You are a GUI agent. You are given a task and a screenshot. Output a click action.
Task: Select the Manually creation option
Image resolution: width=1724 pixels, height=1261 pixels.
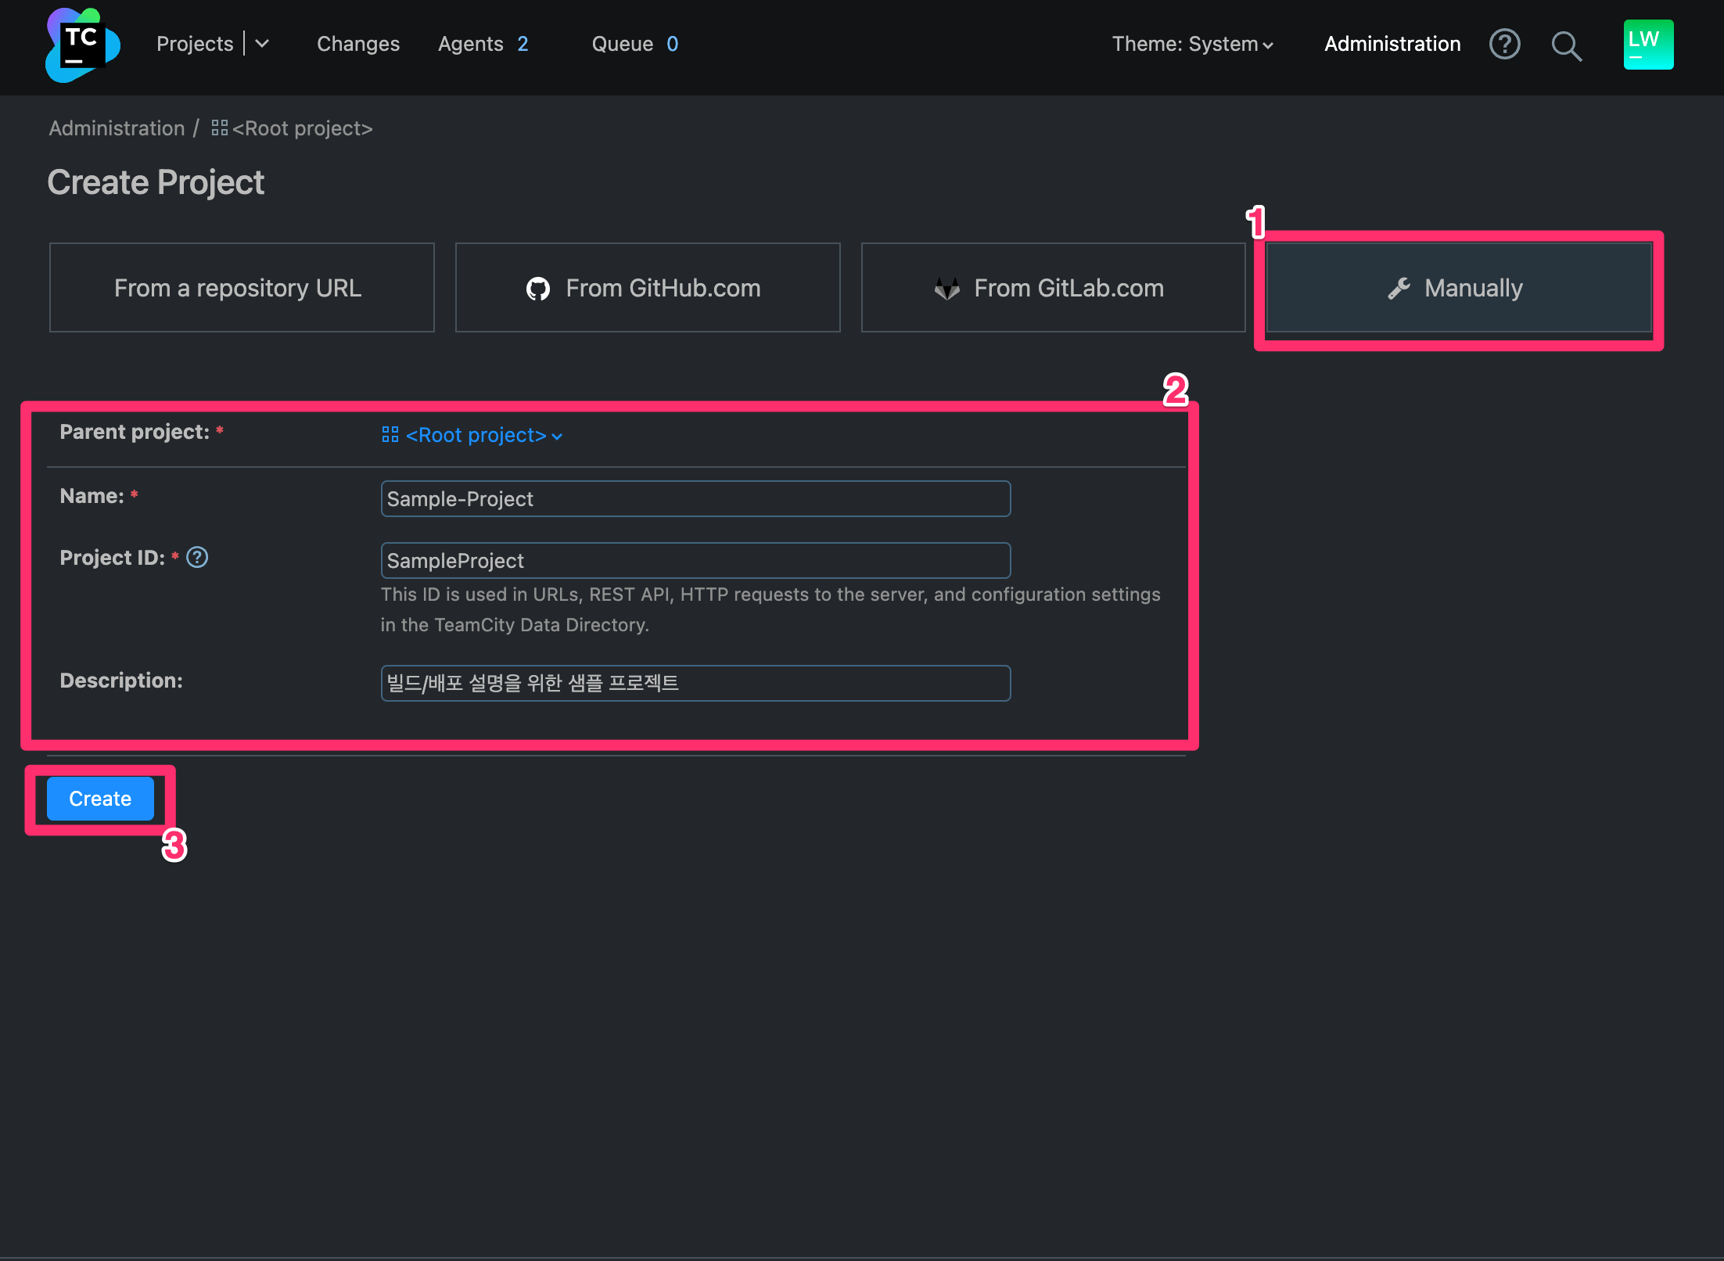[1457, 288]
